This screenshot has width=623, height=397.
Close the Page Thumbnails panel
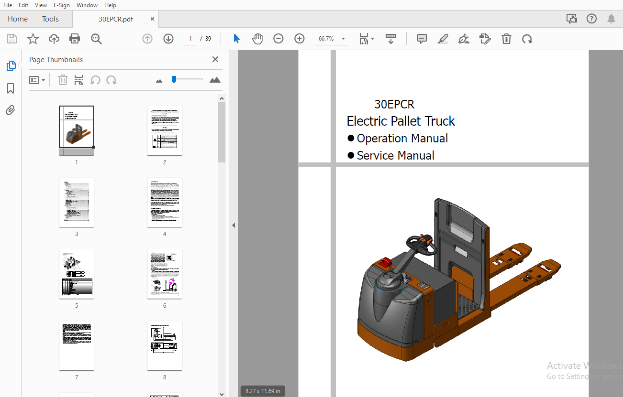[215, 59]
